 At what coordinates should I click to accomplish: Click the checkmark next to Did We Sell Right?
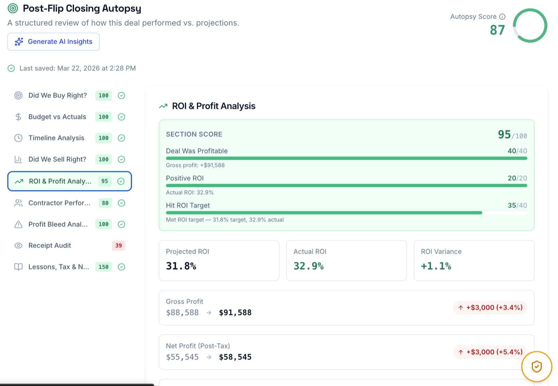[x=121, y=159]
